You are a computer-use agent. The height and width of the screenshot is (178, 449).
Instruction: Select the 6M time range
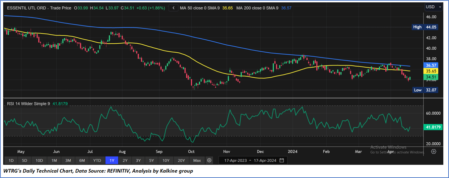click(82, 160)
